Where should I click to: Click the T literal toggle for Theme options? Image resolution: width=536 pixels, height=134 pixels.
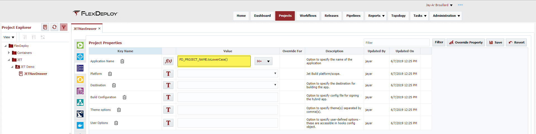click(168, 110)
